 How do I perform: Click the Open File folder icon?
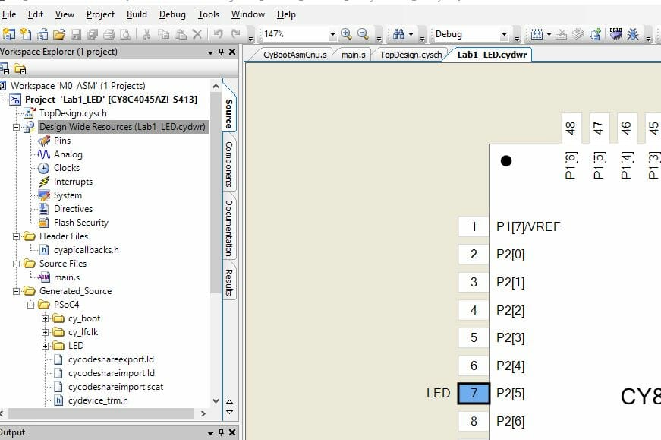(59, 34)
